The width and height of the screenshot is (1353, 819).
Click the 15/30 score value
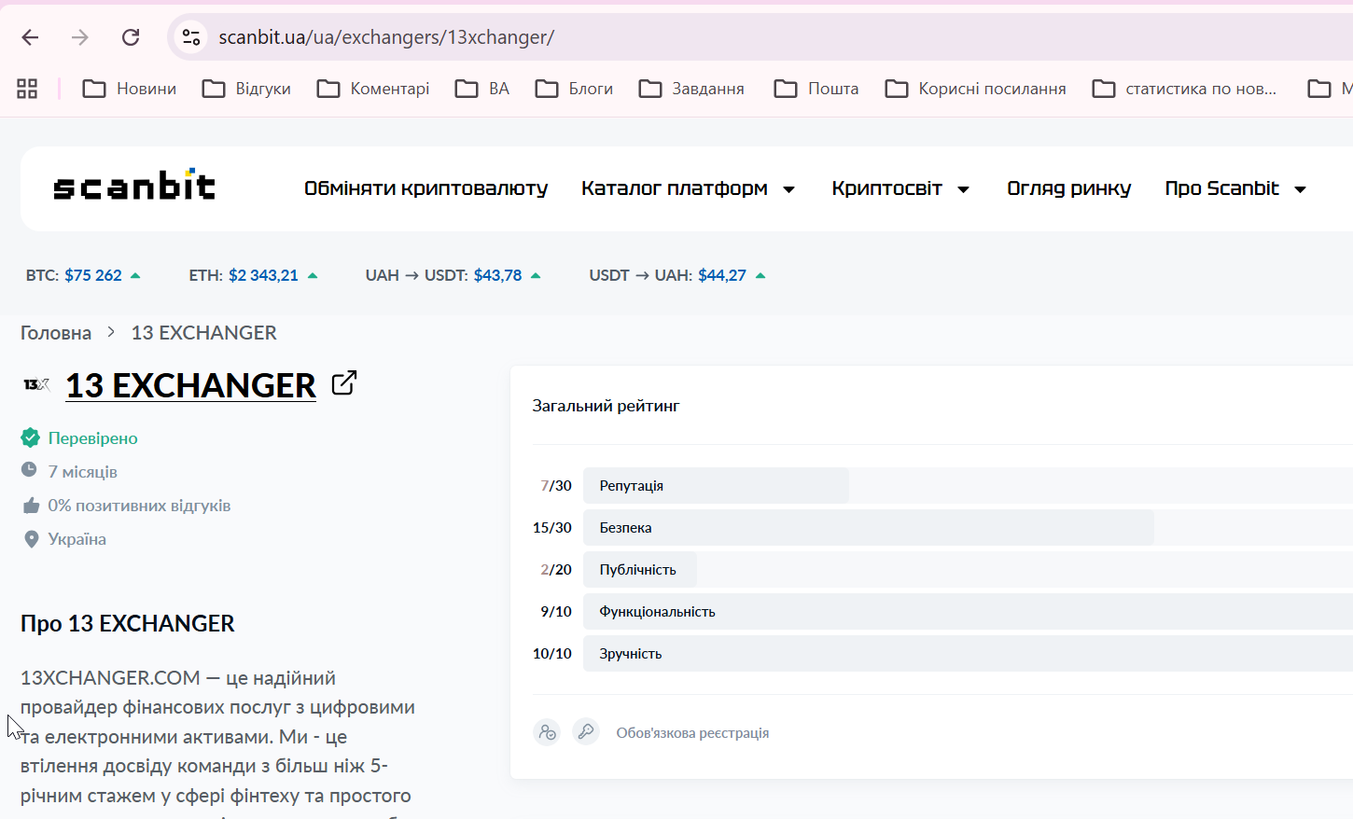click(x=551, y=528)
